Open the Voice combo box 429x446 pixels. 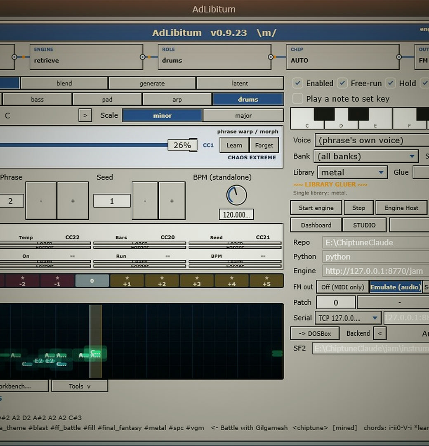coord(372,140)
